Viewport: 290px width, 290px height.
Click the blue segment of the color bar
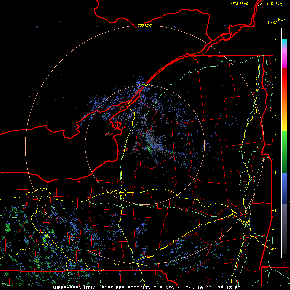[x=285, y=188]
